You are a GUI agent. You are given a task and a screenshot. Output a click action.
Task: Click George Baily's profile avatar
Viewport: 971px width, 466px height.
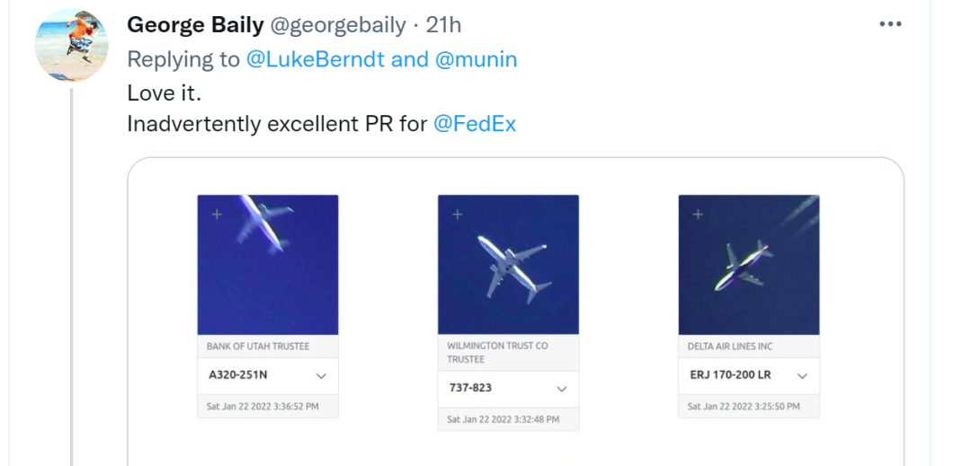point(71,45)
